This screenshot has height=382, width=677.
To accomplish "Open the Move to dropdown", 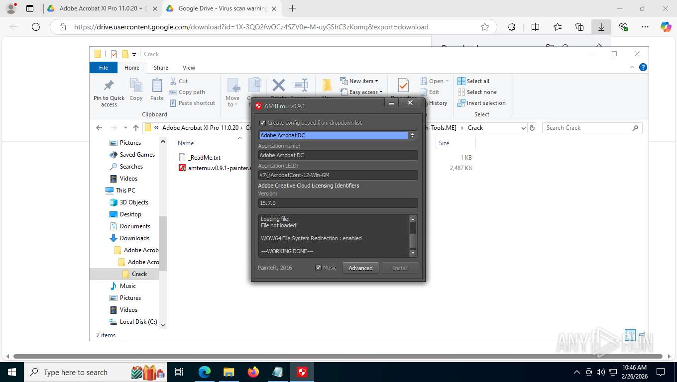I will (x=232, y=93).
